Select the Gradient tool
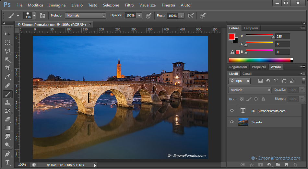Screen dimensions: 308x169 click(7, 128)
